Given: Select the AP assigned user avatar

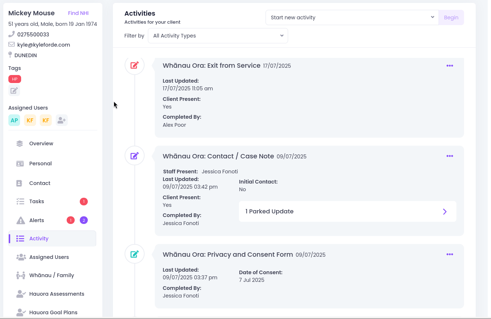Looking at the screenshot, I should pyautogui.click(x=14, y=120).
